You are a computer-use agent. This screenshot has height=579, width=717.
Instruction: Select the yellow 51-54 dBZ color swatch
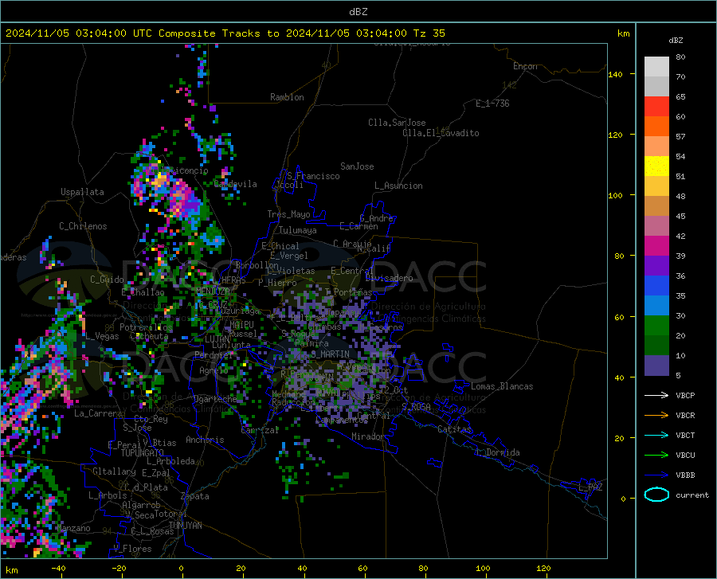point(656,166)
